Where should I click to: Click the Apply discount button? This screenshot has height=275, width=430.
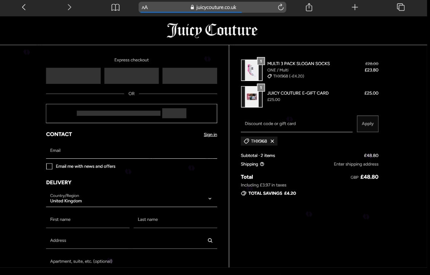tap(367, 124)
